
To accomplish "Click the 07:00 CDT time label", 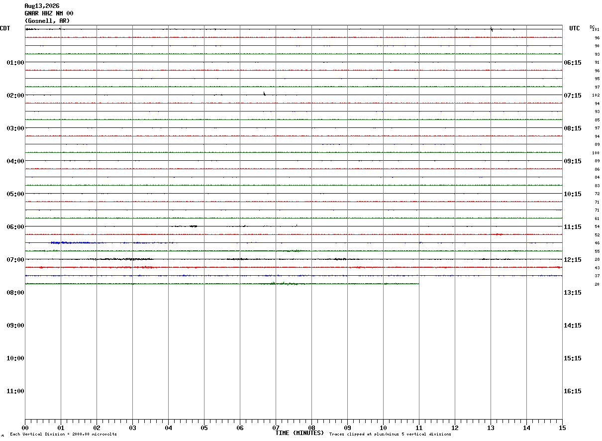I will pos(15,260).
